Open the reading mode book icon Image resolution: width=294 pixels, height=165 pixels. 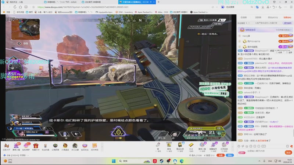26,7
